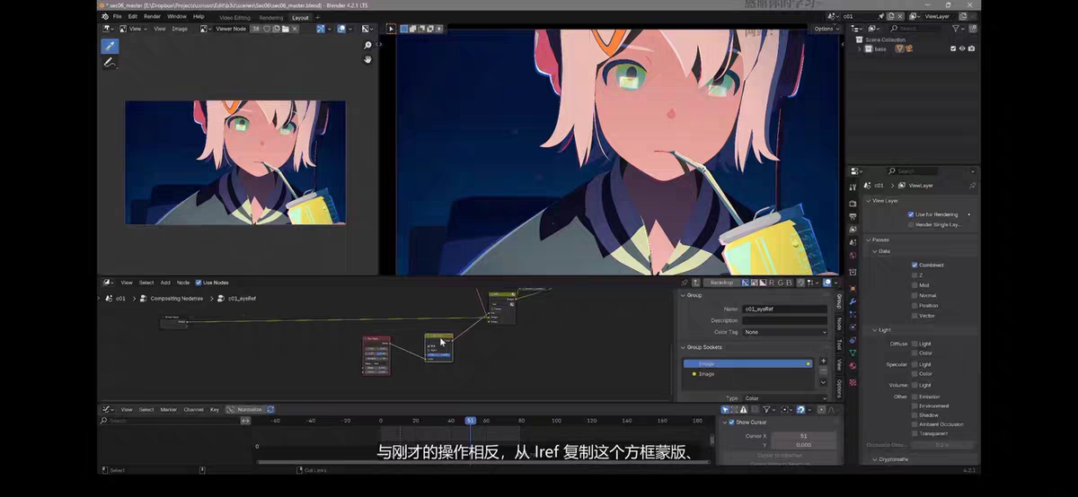Screen dimensions: 1078x497
Task: Open the Node sidebar tab
Action: 839,323
